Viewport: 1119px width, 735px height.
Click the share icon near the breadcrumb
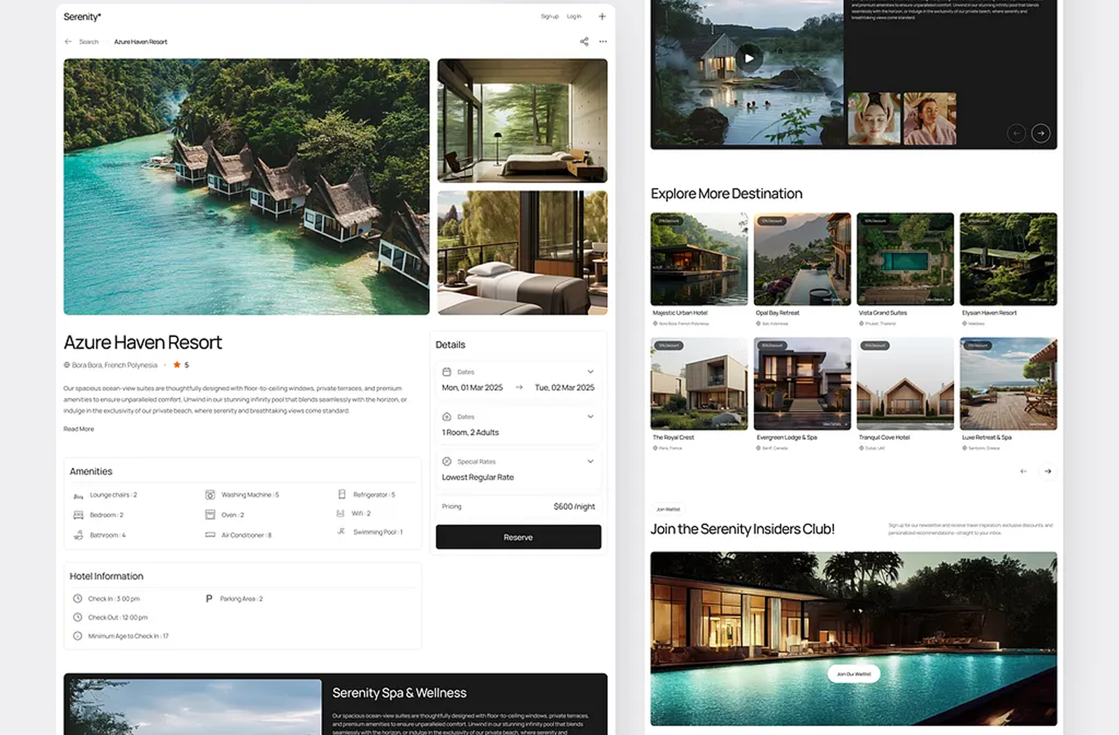[x=584, y=42]
